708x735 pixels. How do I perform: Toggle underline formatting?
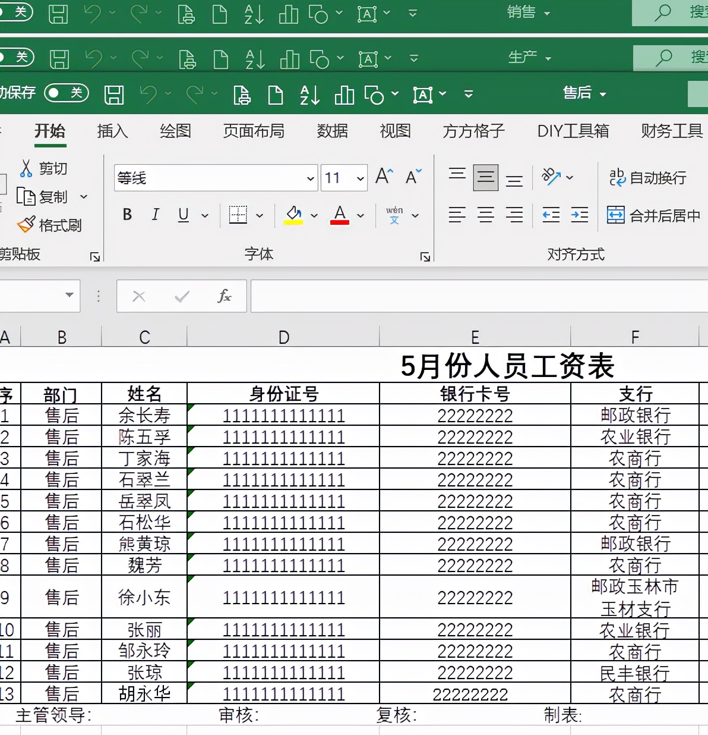[184, 215]
